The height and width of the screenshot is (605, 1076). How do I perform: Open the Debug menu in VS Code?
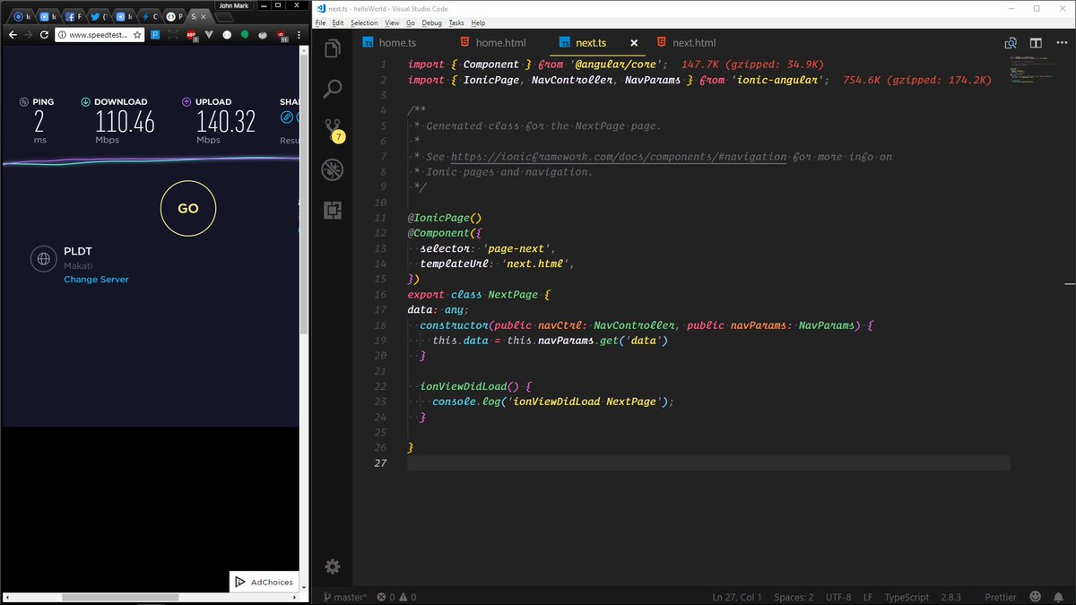[431, 22]
